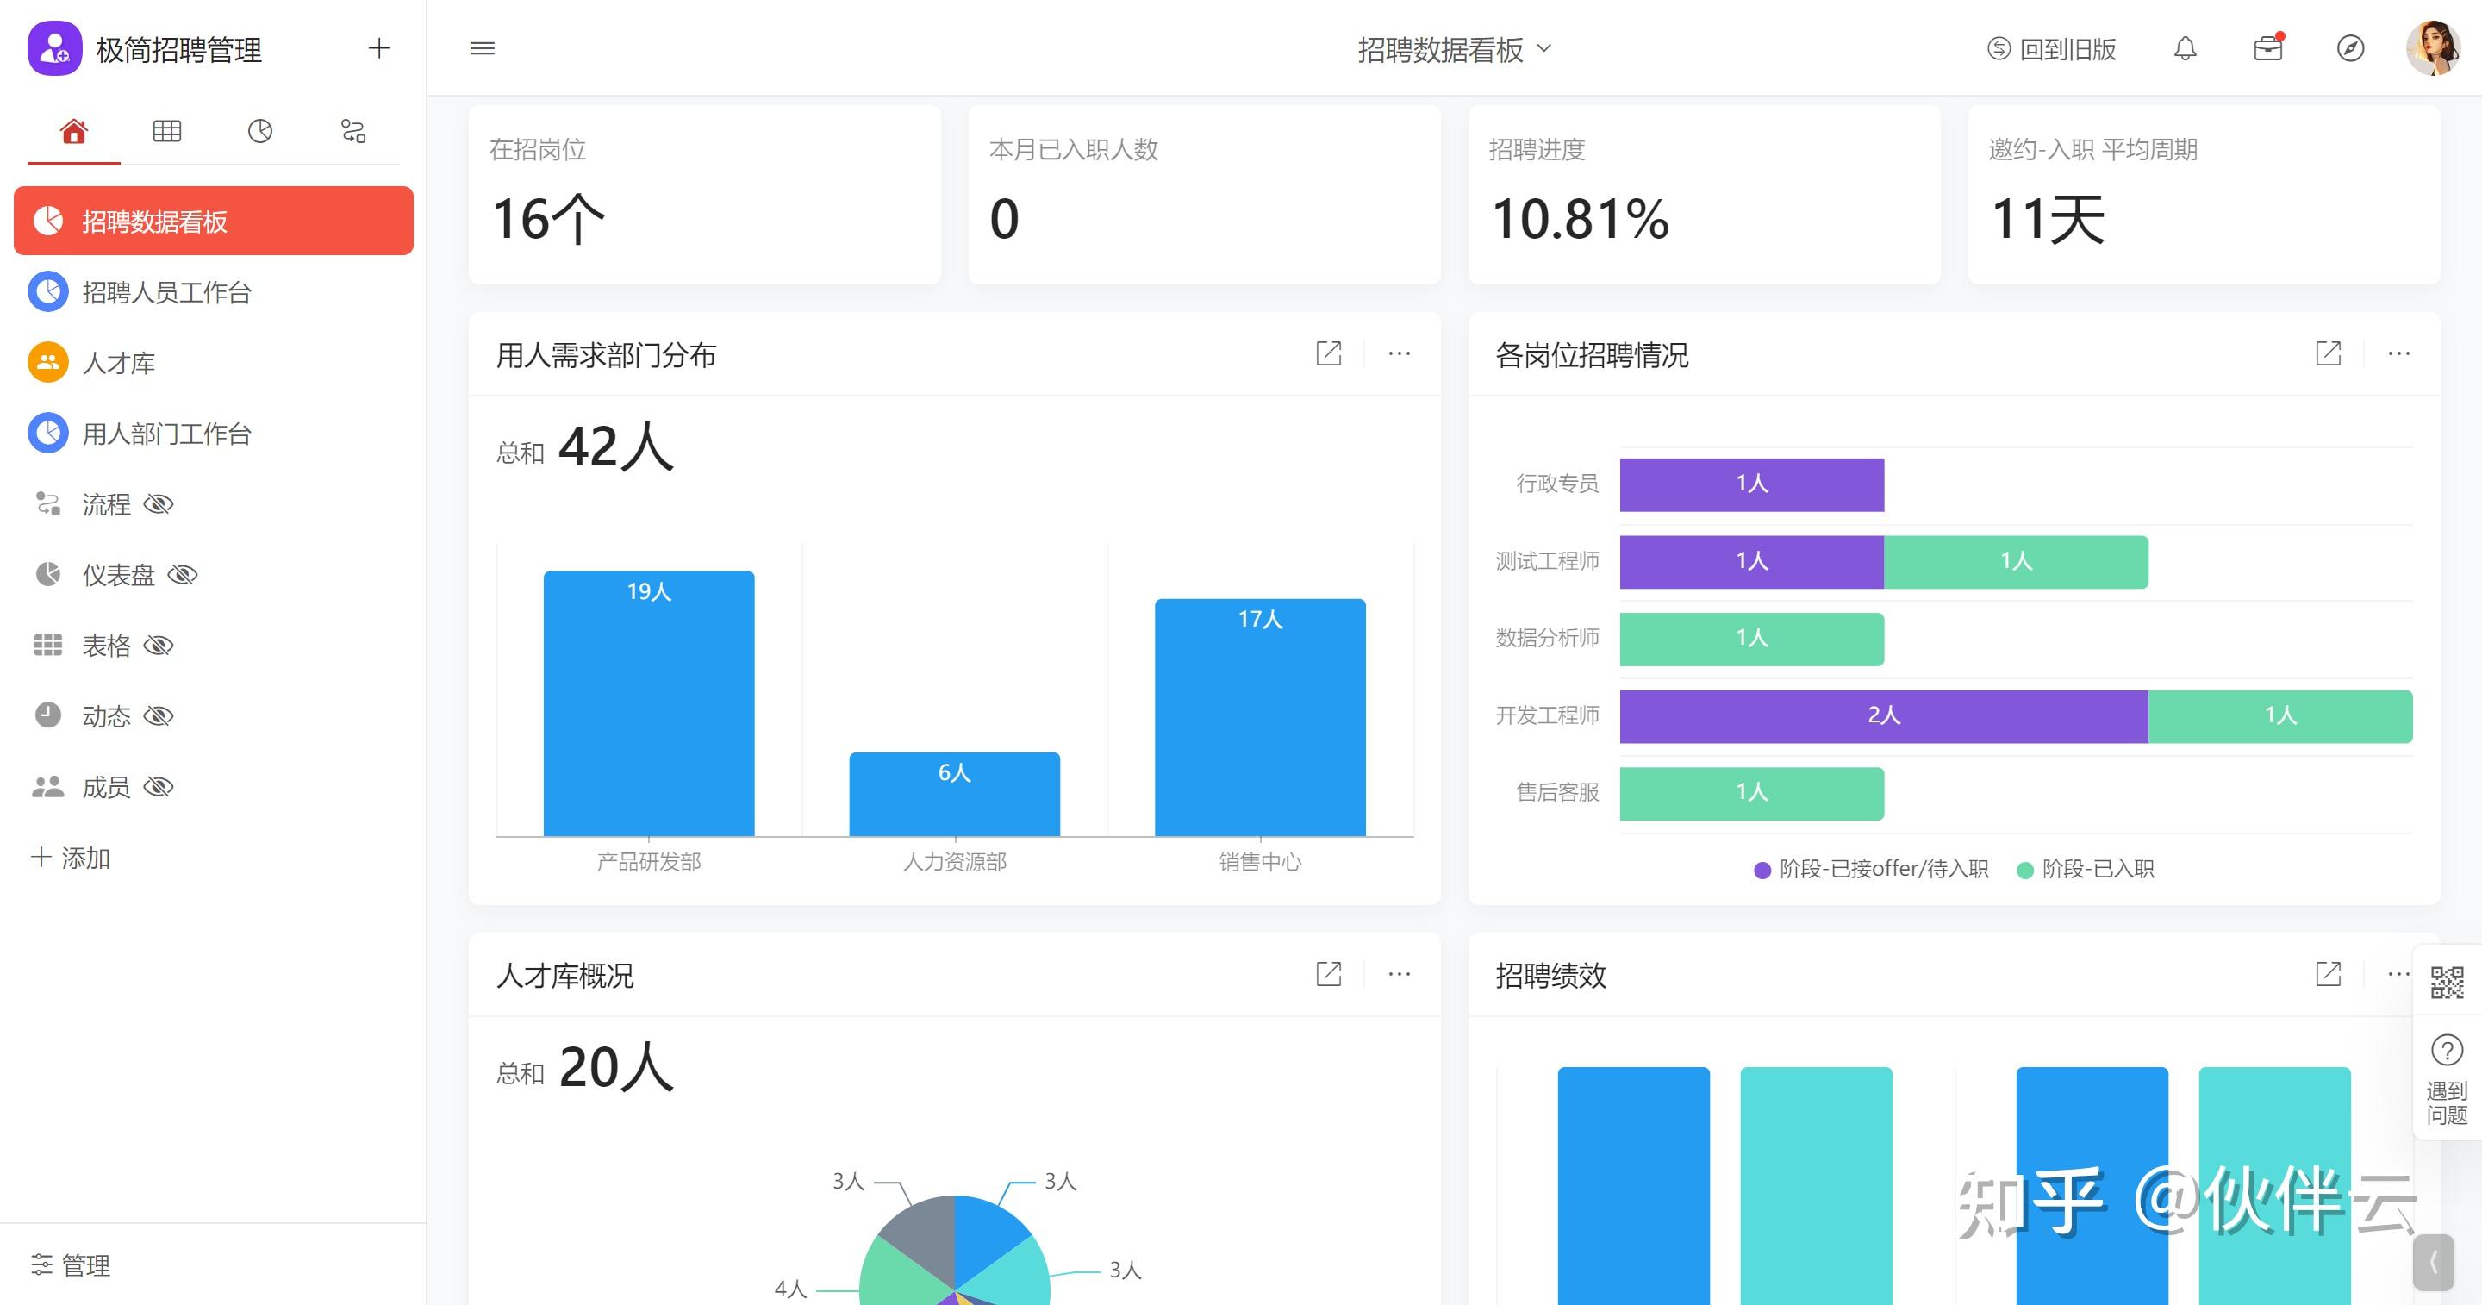
Task: Click the 管理 button at bottom
Action: tap(72, 1264)
